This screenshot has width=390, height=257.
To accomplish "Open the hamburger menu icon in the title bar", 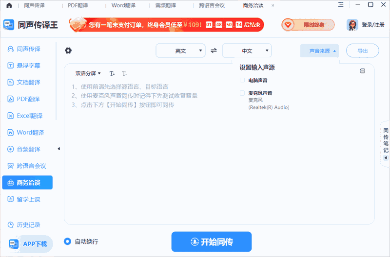I will coord(341,4).
